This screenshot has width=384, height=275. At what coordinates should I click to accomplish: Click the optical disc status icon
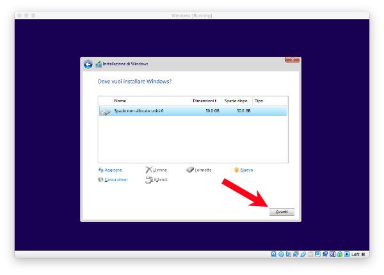pyautogui.click(x=281, y=254)
